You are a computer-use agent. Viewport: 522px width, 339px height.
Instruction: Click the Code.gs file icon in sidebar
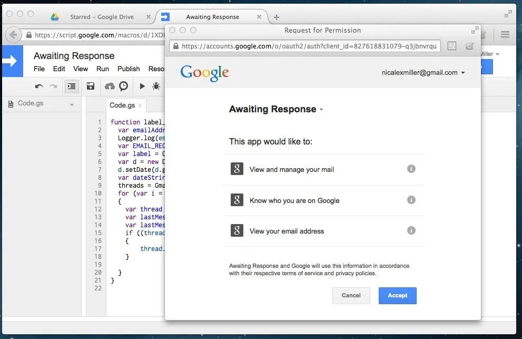pos(11,104)
